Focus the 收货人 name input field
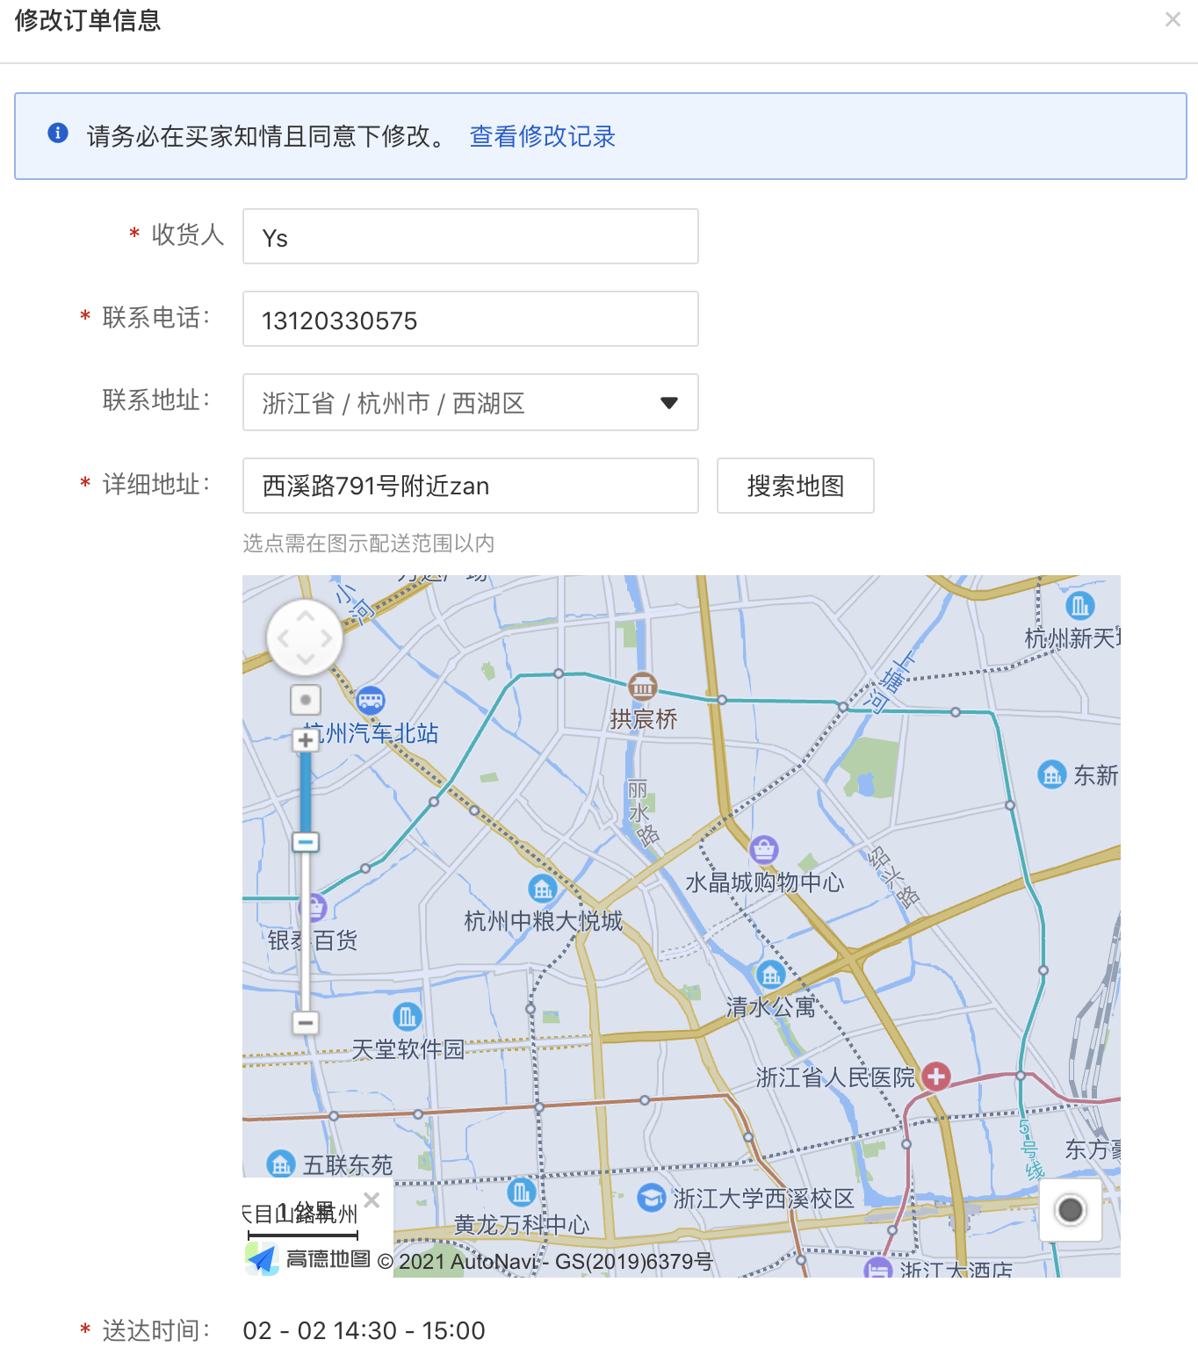Image resolution: width=1198 pixels, height=1347 pixels. (x=471, y=236)
